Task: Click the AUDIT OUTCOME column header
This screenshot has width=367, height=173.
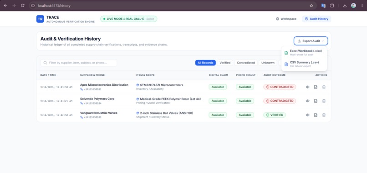Action: [275, 75]
